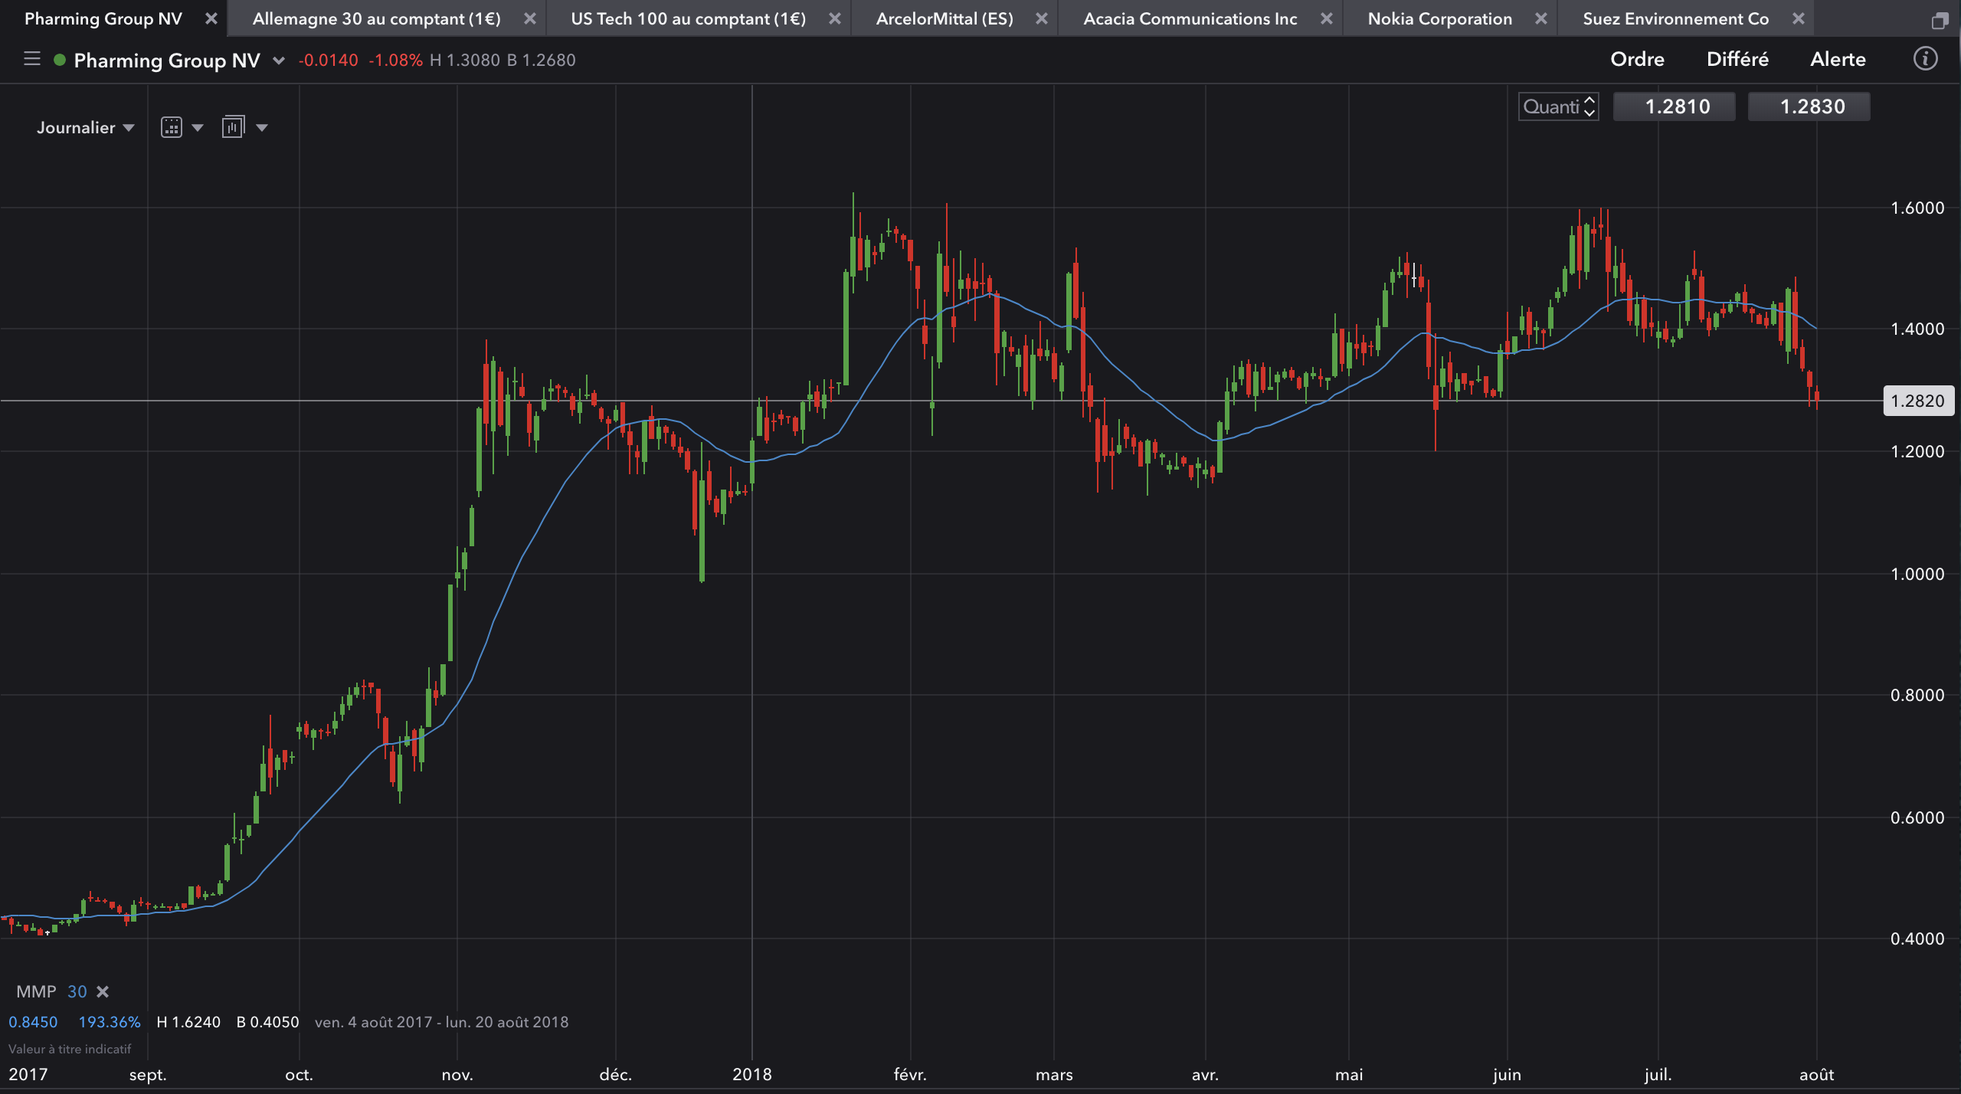
Task: Click the Alerte button
Action: pos(1838,59)
